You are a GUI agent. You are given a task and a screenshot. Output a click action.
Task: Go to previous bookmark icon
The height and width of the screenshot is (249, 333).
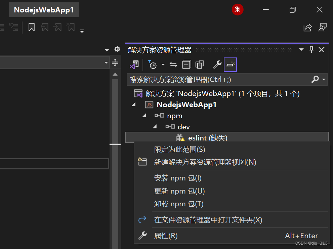(45, 28)
